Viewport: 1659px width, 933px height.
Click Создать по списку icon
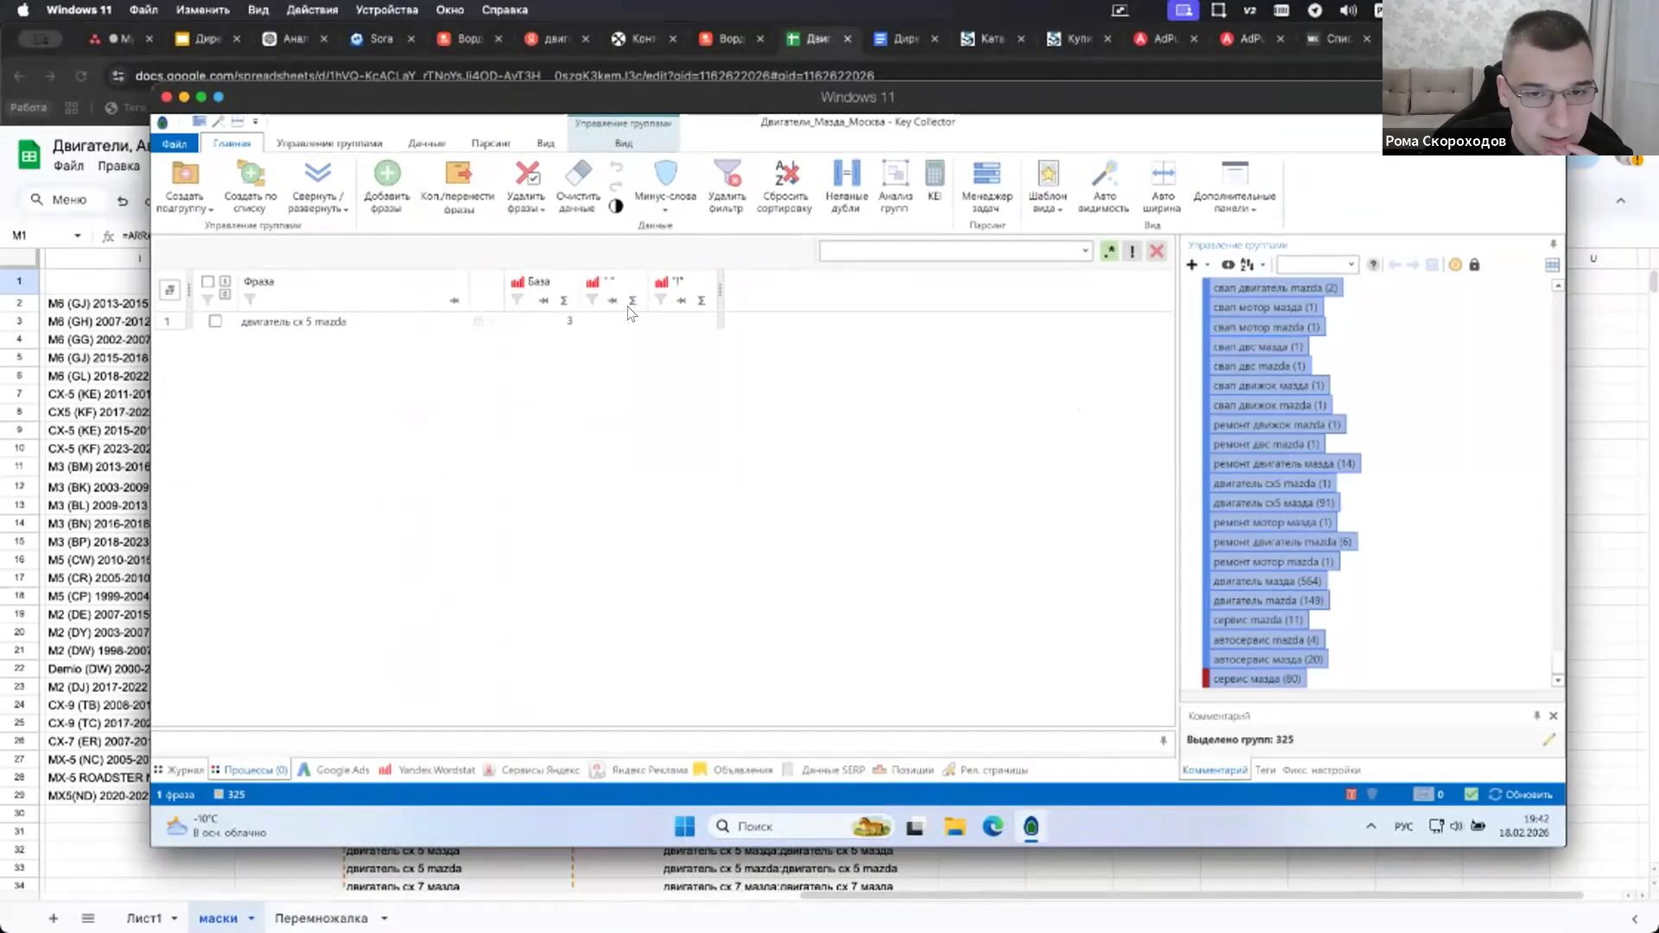pos(251,174)
